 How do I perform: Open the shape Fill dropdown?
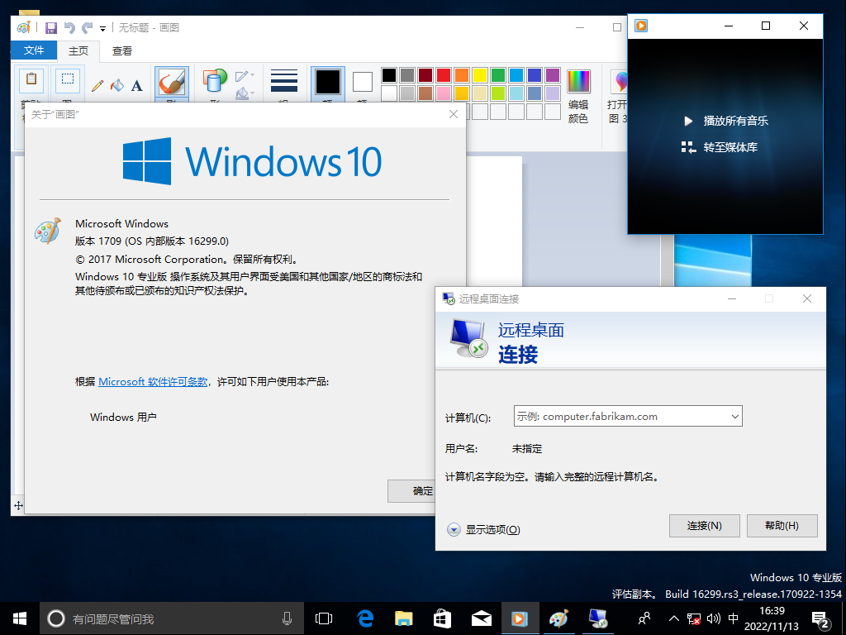(x=245, y=93)
